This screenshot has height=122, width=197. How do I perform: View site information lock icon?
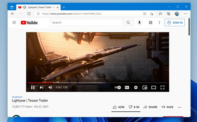[38, 14]
